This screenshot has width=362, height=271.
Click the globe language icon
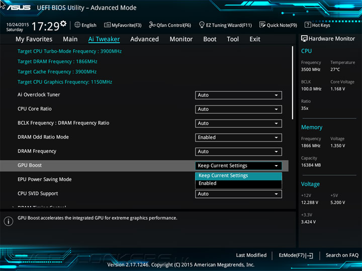[77, 25]
